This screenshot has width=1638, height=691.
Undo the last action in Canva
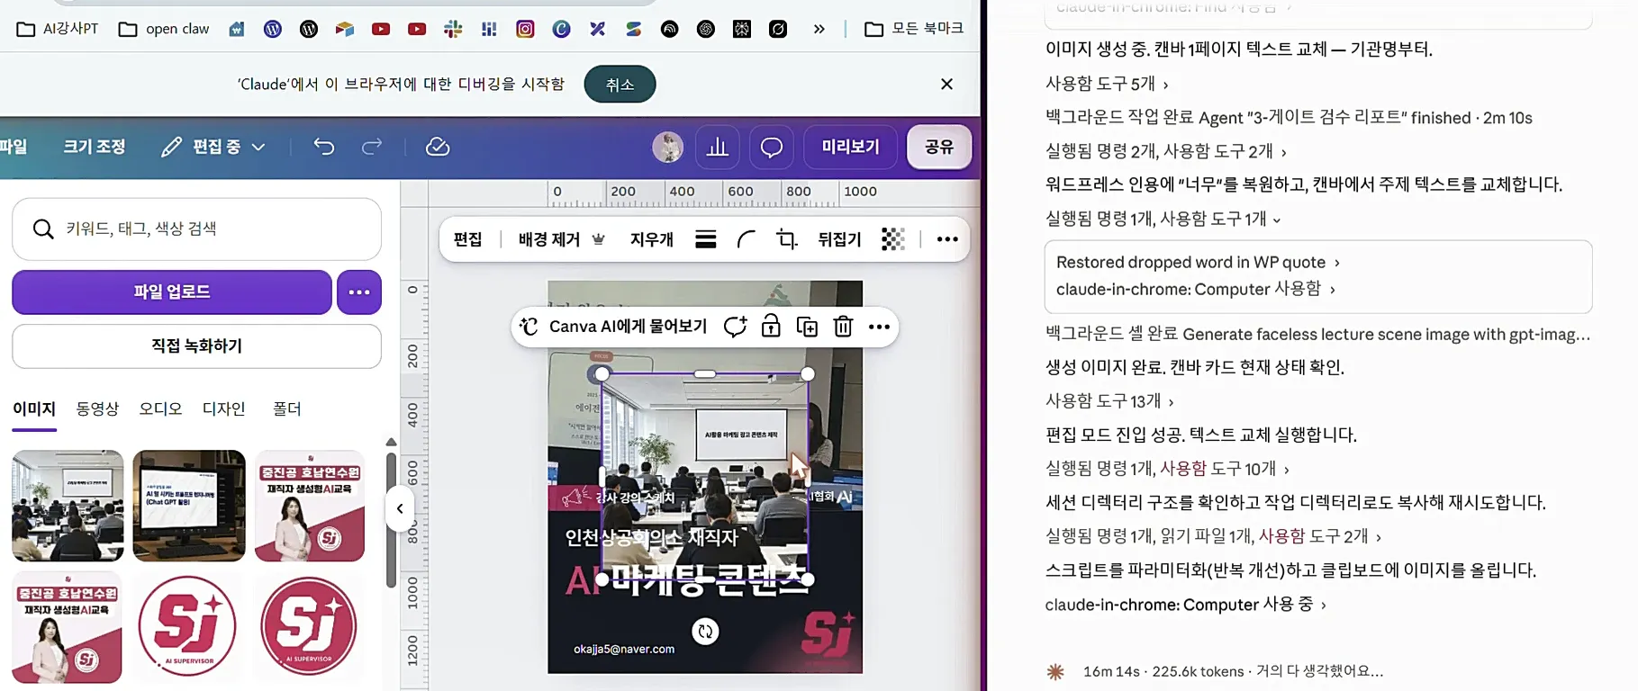pyautogui.click(x=324, y=147)
